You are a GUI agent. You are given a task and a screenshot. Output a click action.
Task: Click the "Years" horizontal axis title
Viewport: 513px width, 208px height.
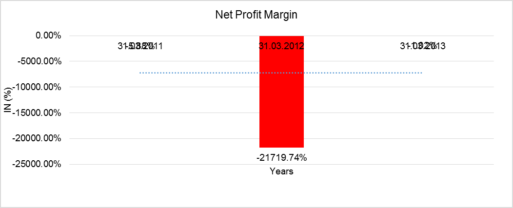(x=281, y=171)
